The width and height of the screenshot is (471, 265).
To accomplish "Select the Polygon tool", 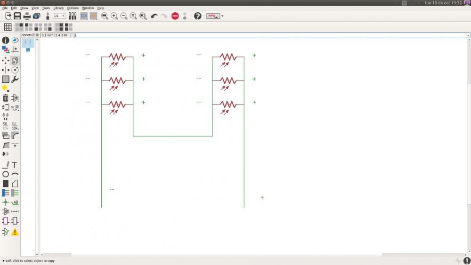I will click(x=15, y=184).
